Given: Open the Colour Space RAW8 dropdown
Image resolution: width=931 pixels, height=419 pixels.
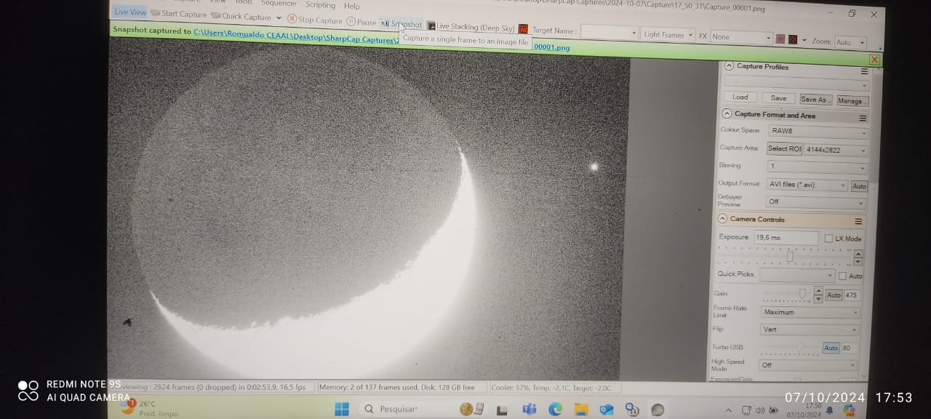Looking at the screenshot, I should click(x=818, y=132).
